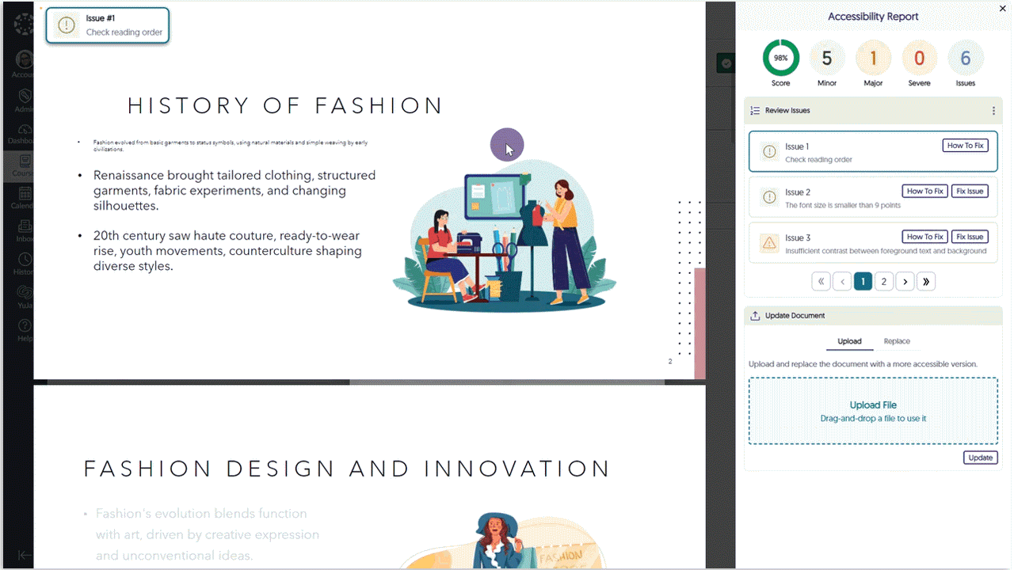Click How To Fix for Issue 1
1014x570 pixels.
[965, 146]
